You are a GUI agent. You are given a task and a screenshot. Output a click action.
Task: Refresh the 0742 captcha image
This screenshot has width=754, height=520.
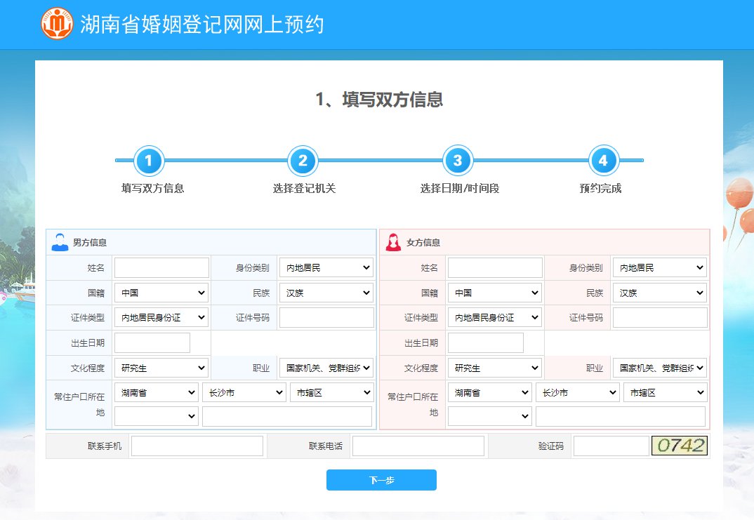pyautogui.click(x=679, y=446)
